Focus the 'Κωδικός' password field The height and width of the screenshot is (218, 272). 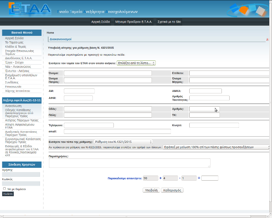21,184
